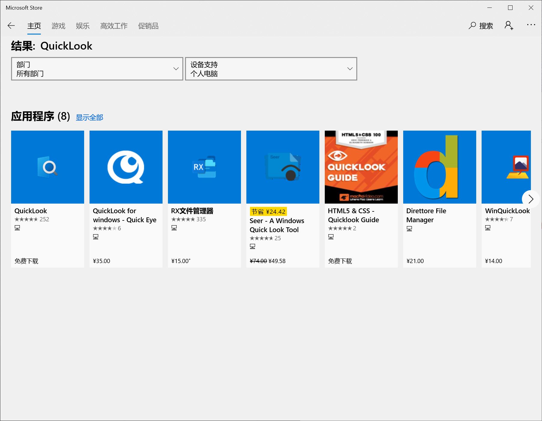Click WinQuickLook's 7 star rating
542x421 pixels.
[499, 219]
